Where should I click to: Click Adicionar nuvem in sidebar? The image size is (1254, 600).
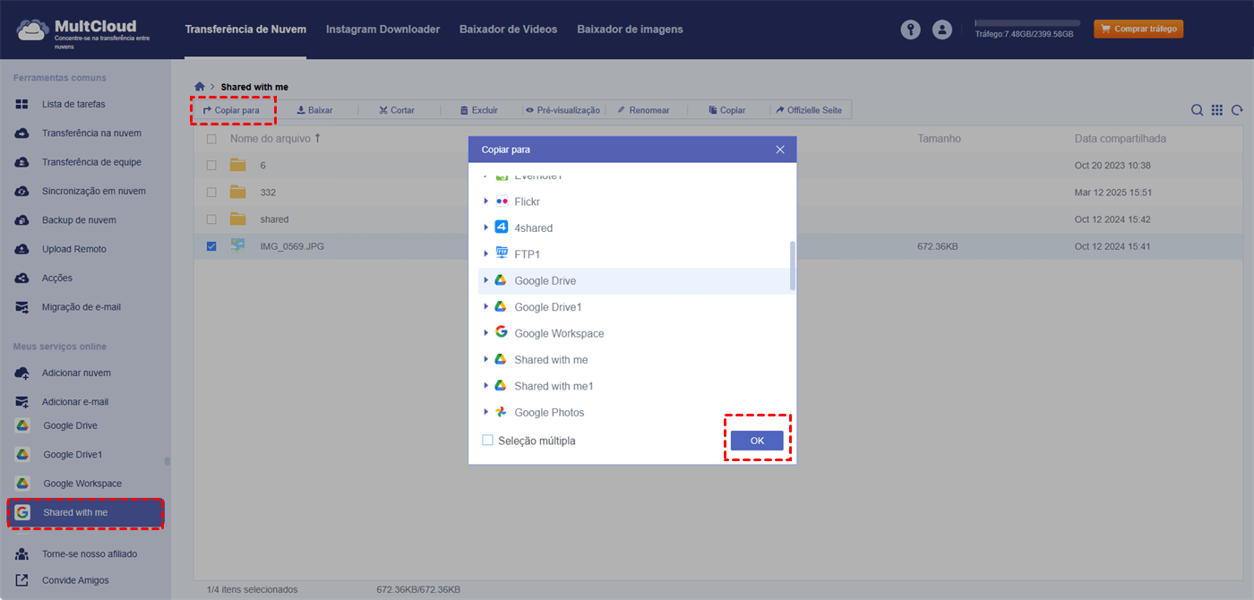click(x=76, y=373)
